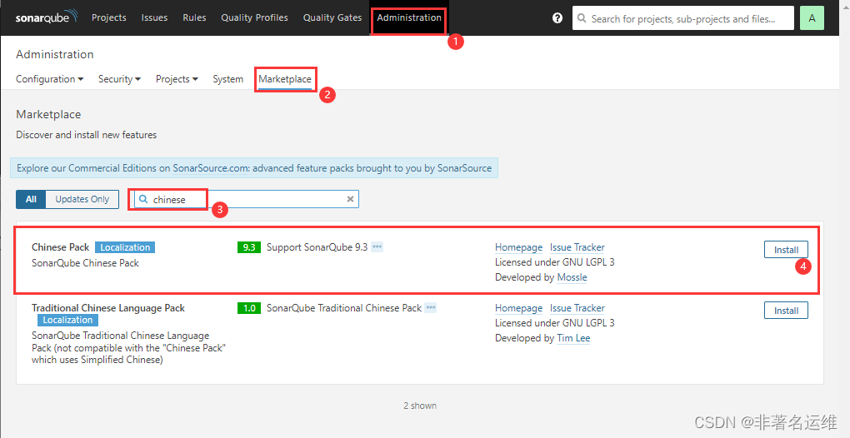
Task: Go to the System tab
Action: (x=227, y=79)
